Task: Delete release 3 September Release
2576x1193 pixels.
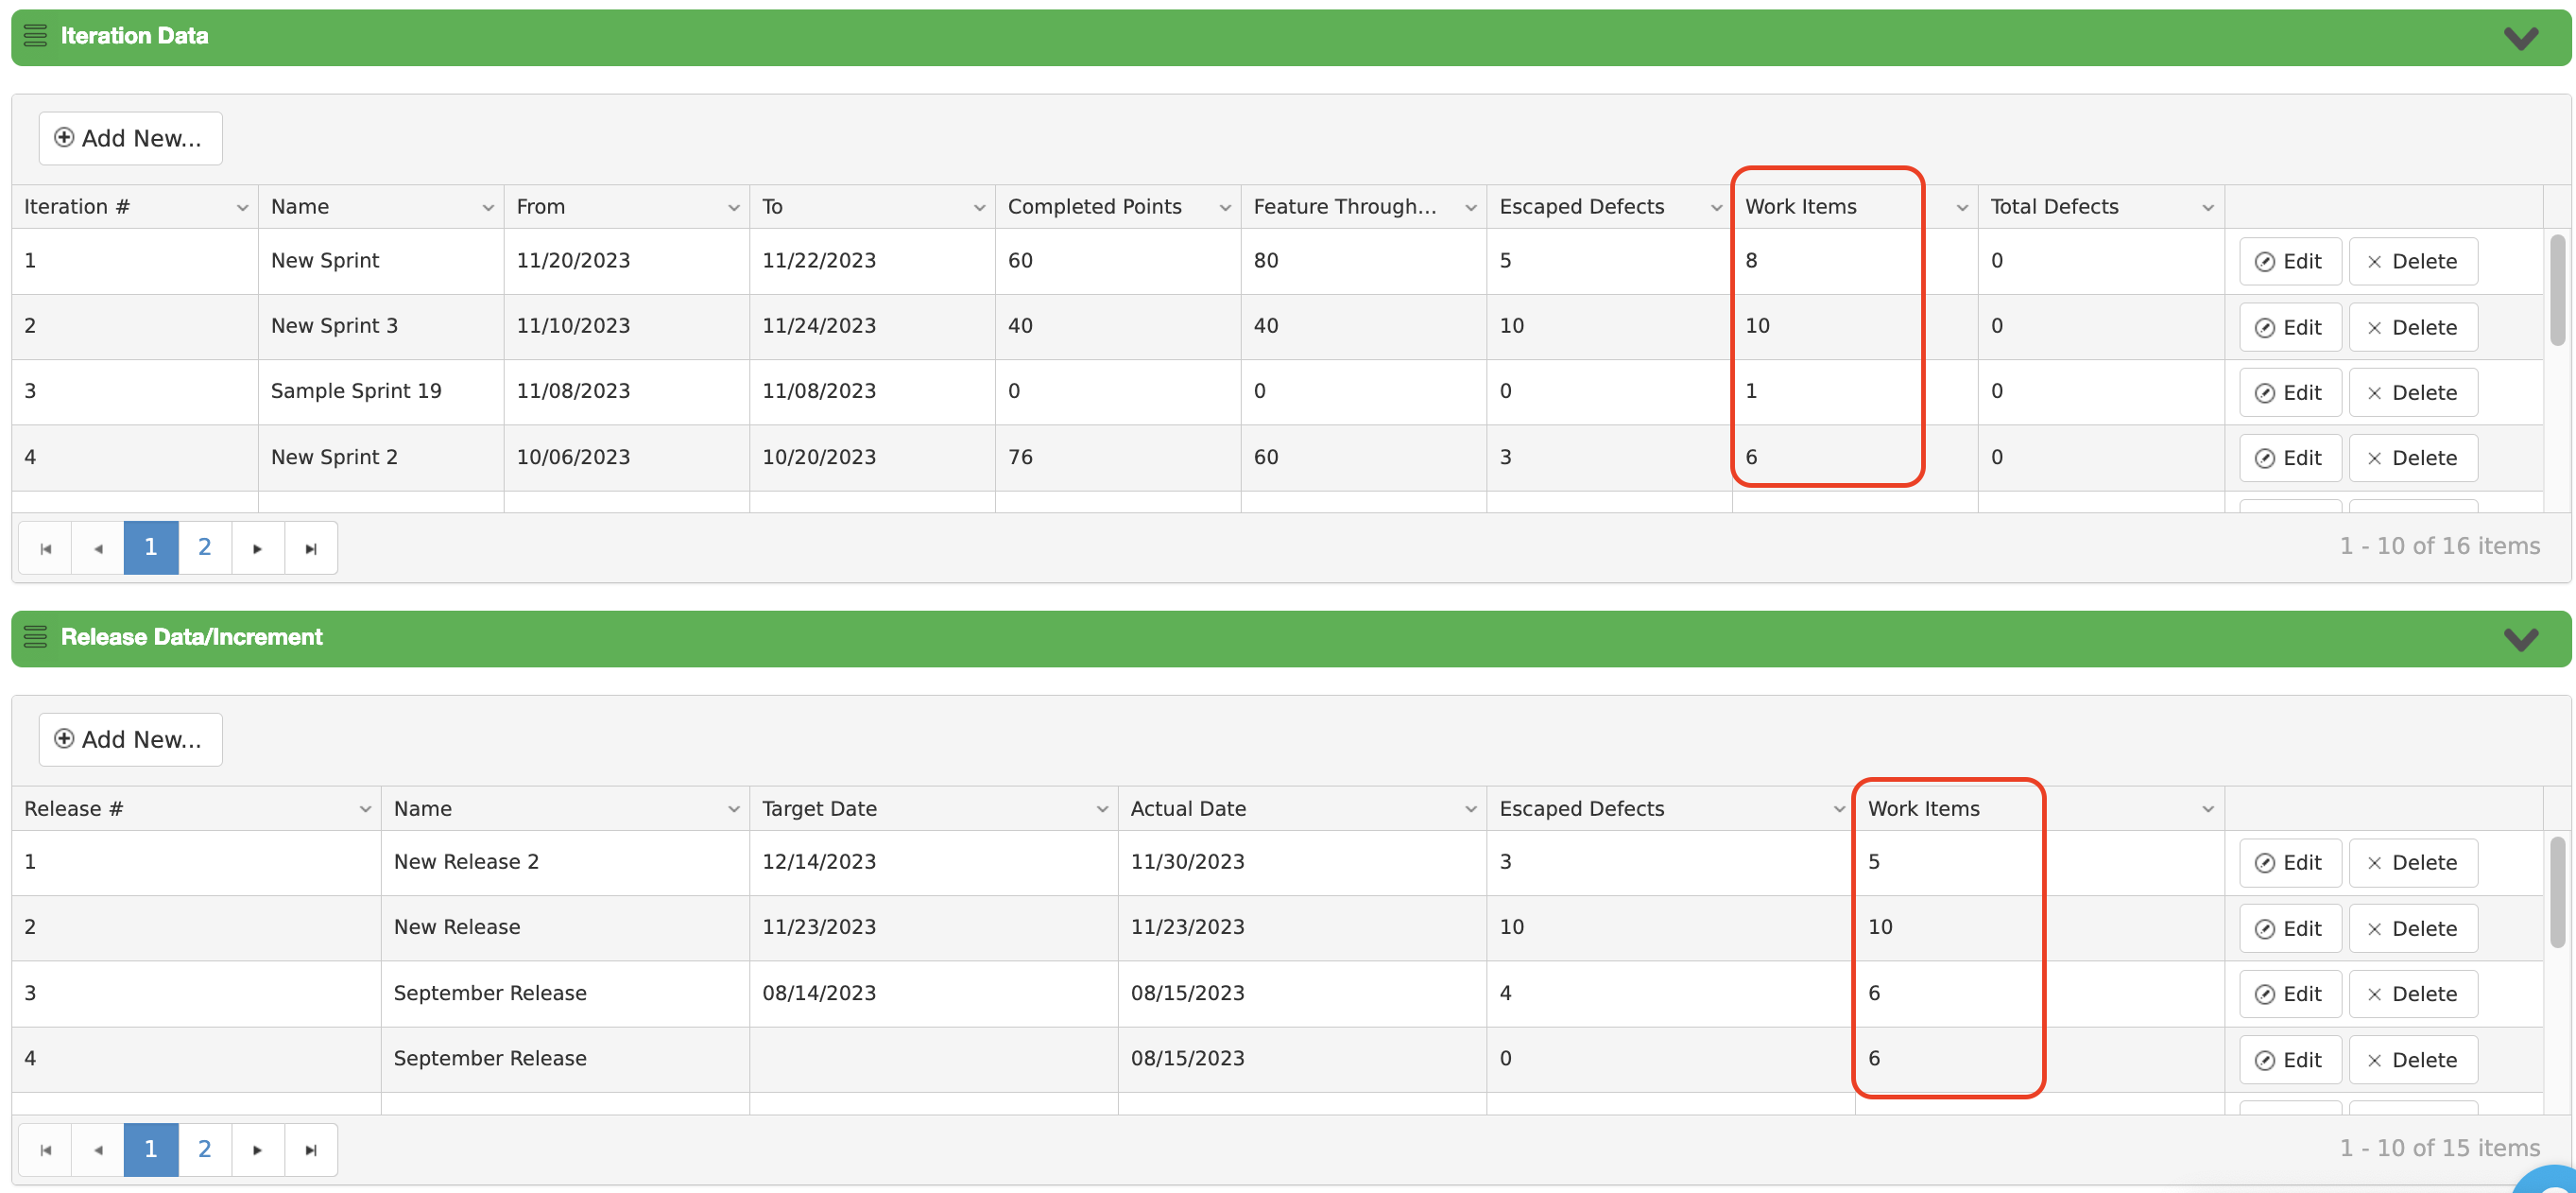Action: pos(2413,994)
